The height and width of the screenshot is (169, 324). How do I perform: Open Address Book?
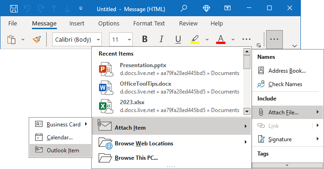(x=287, y=71)
